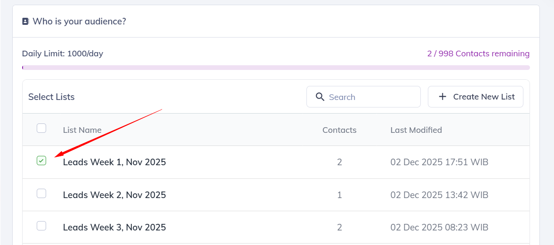This screenshot has width=554, height=245.
Task: Tick the Leads Week 2, Nov 2025 checkbox
Action: click(41, 193)
